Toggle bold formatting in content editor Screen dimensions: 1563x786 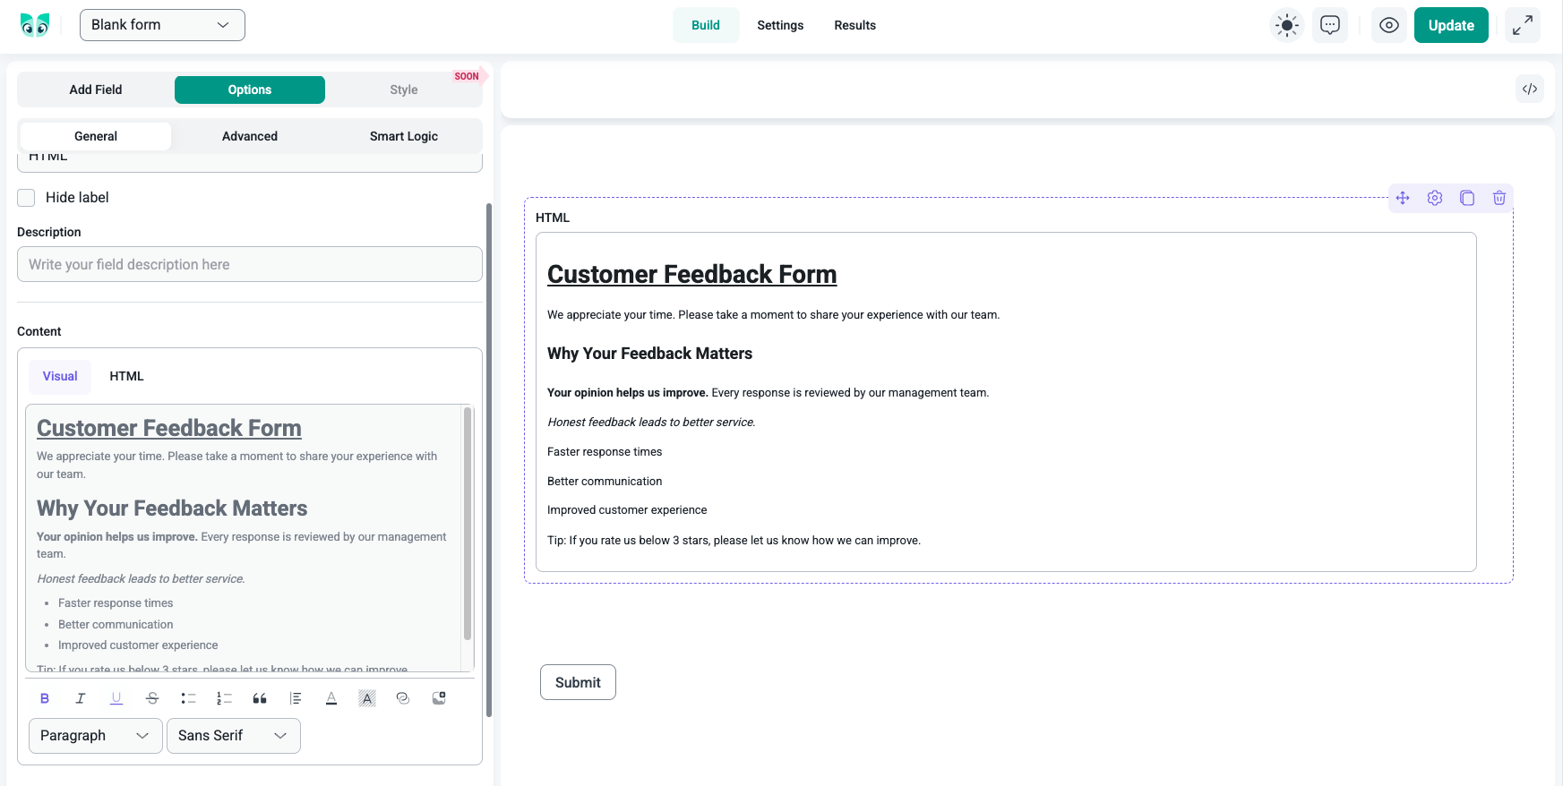45,698
